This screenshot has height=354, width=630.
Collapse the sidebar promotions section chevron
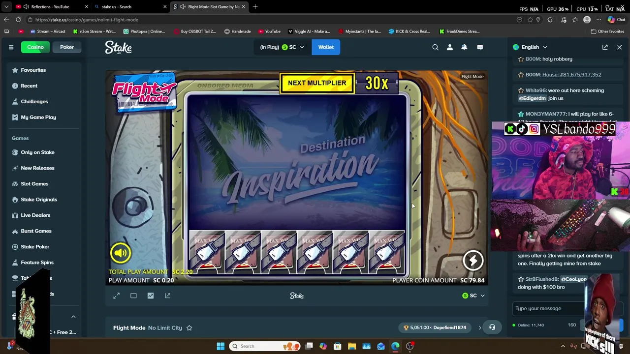pos(73,317)
